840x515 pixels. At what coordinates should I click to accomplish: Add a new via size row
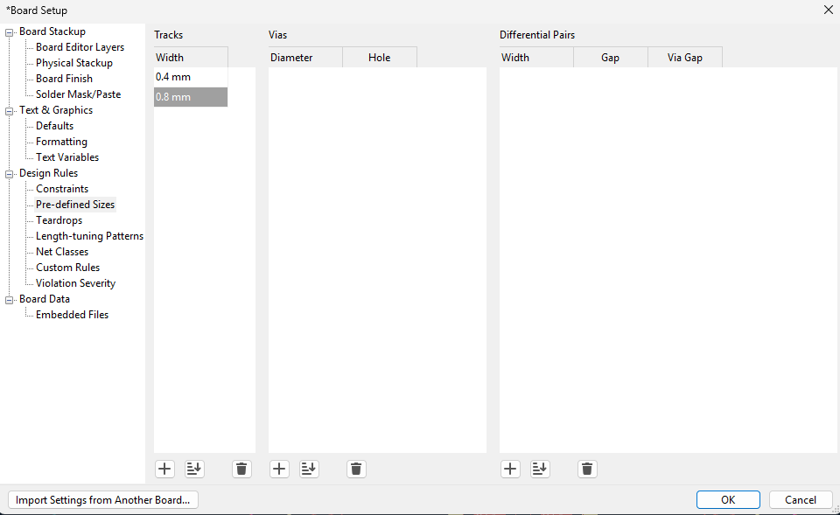coord(279,470)
